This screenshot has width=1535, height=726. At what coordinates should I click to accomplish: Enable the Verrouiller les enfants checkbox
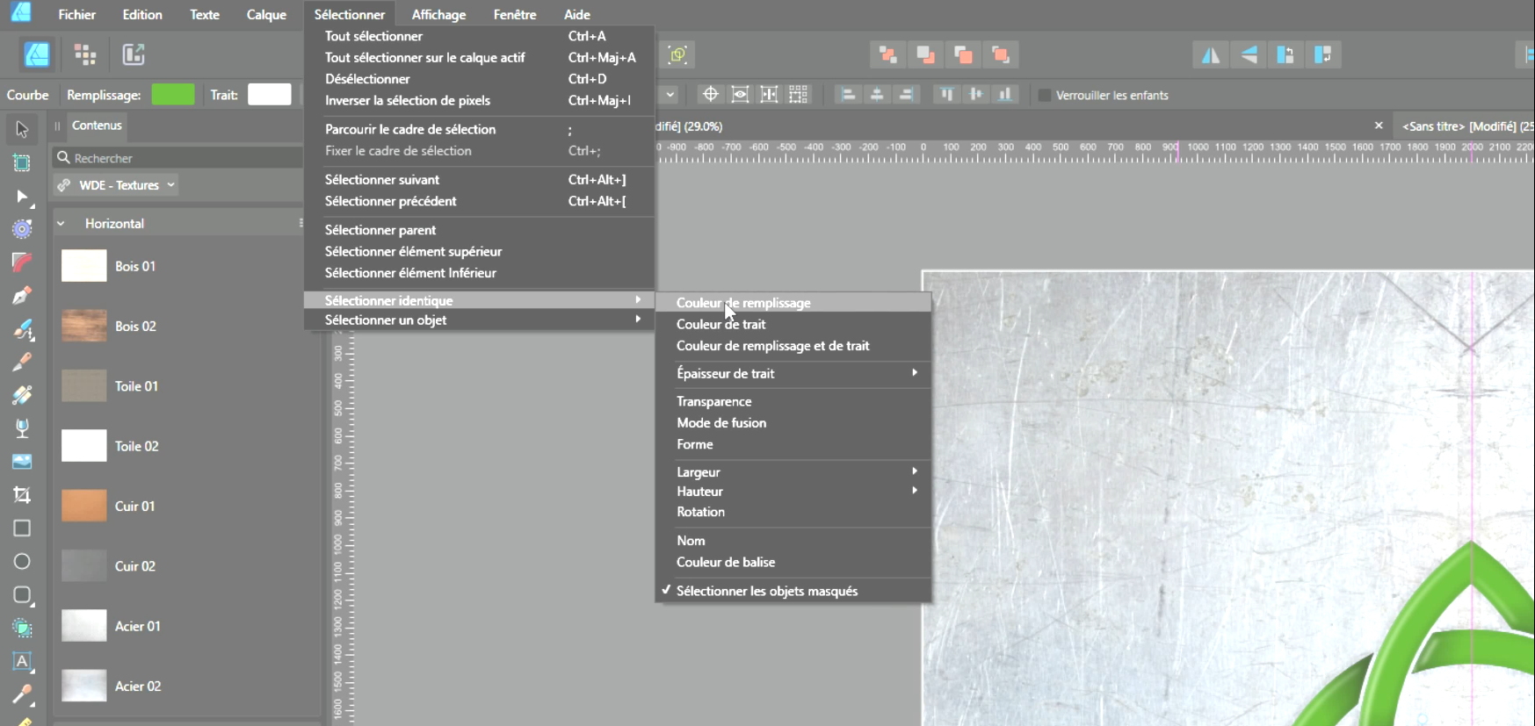(x=1045, y=95)
